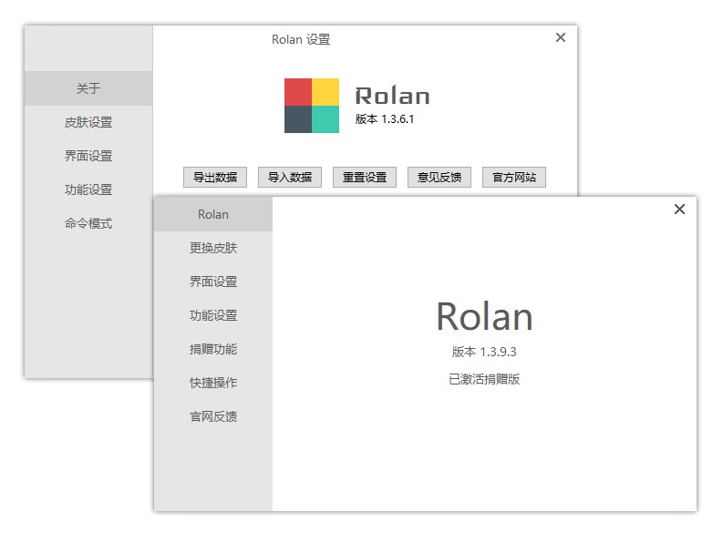723x533 pixels.
Task: Click the 导入数据 button
Action: (290, 178)
